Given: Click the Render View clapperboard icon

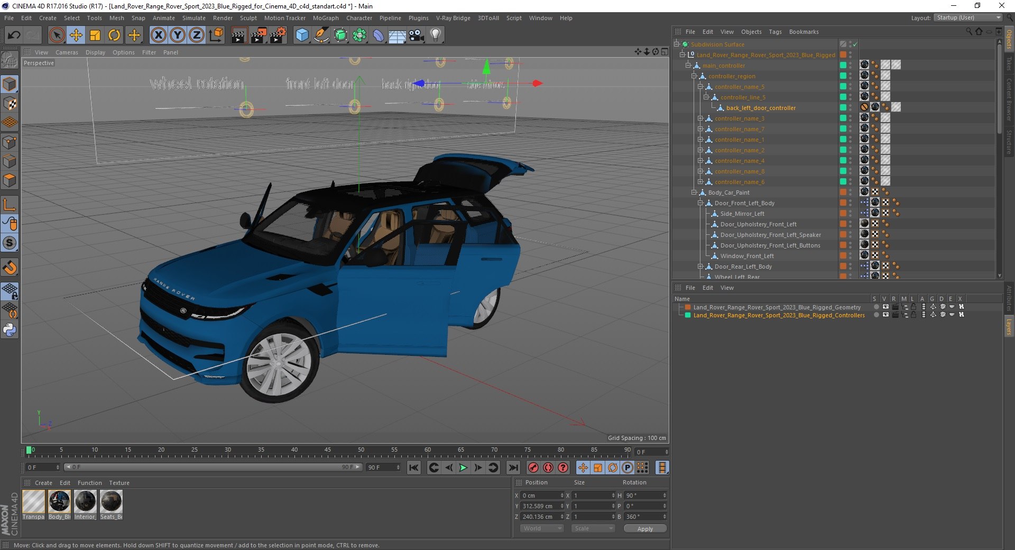Looking at the screenshot, I should (x=239, y=35).
